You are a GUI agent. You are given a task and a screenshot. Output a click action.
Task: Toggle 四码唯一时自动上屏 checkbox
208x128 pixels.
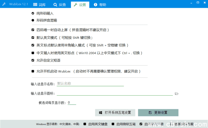coord(33,30)
